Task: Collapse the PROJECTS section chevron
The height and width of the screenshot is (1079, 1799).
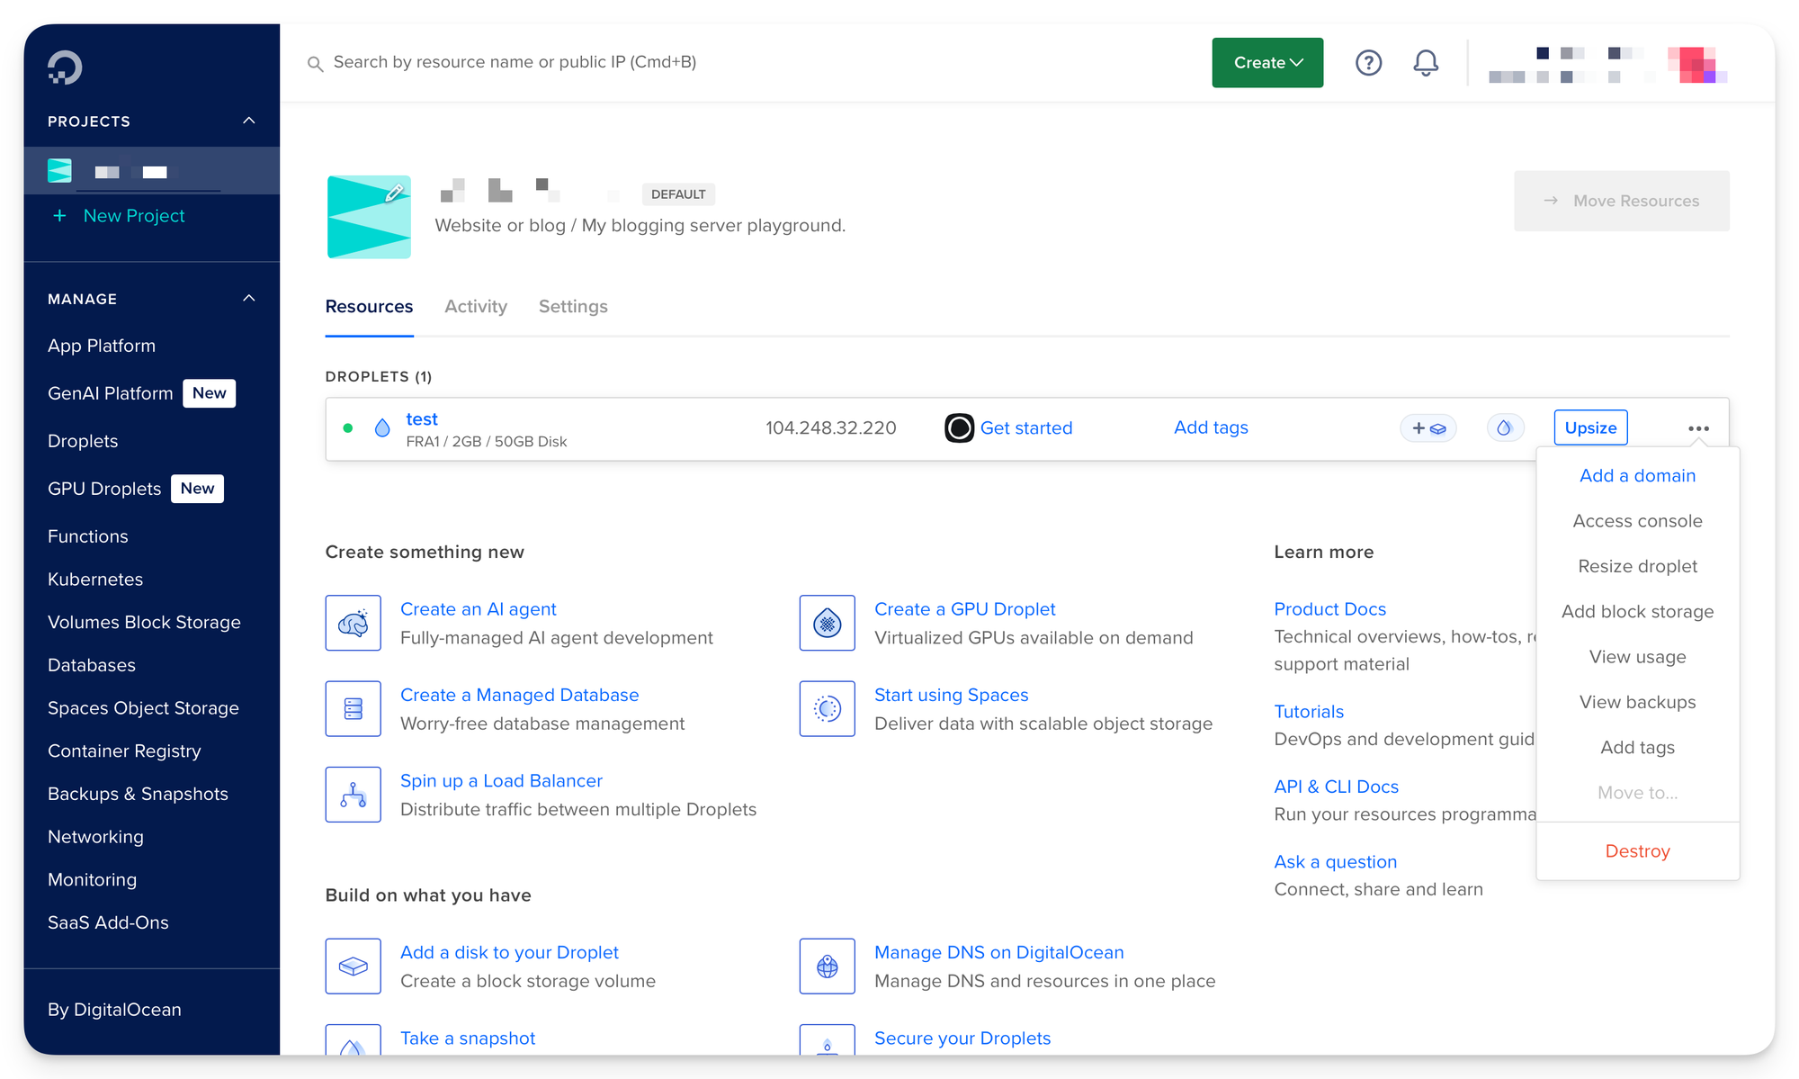Action: point(249,121)
